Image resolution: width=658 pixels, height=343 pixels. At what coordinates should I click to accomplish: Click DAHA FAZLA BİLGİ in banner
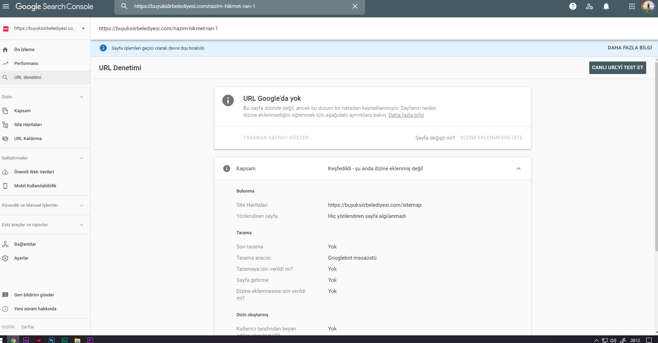tap(630, 48)
